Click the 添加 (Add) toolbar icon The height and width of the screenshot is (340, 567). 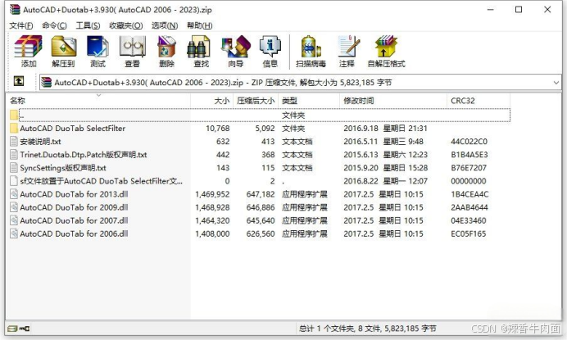[x=28, y=52]
